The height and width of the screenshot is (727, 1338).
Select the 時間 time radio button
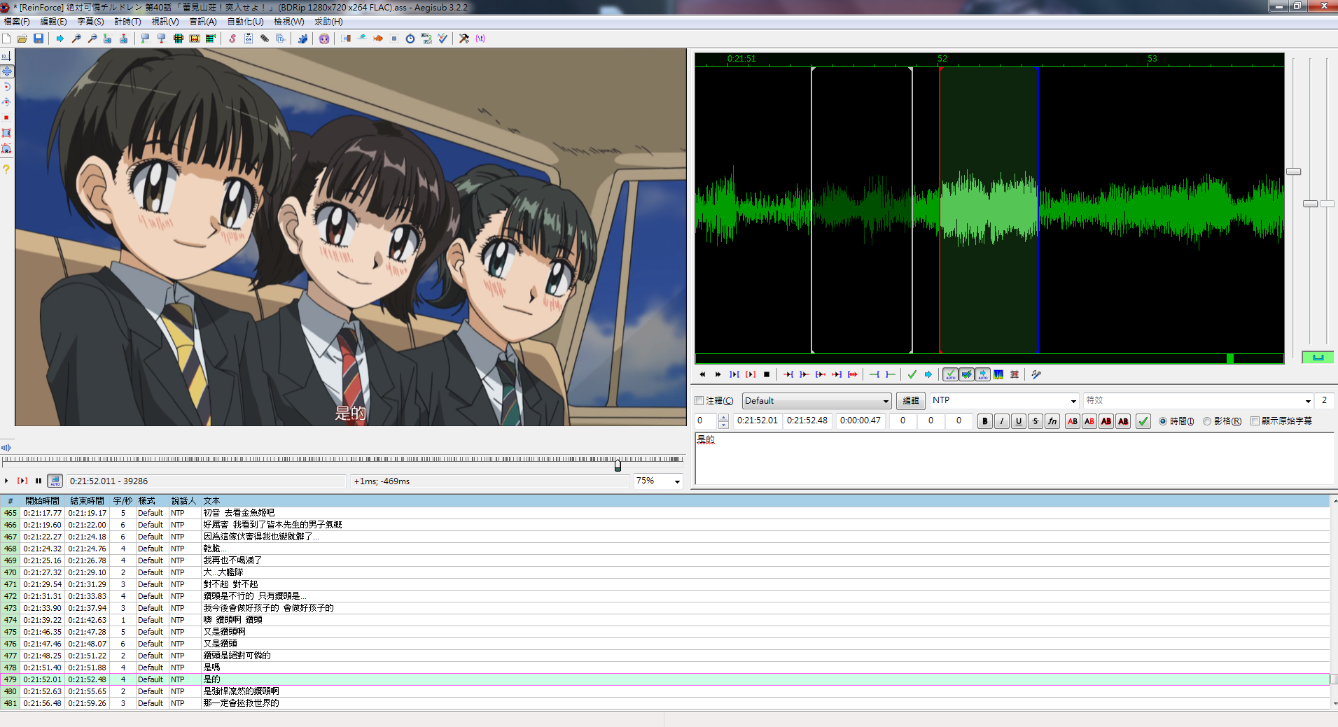point(1163,421)
